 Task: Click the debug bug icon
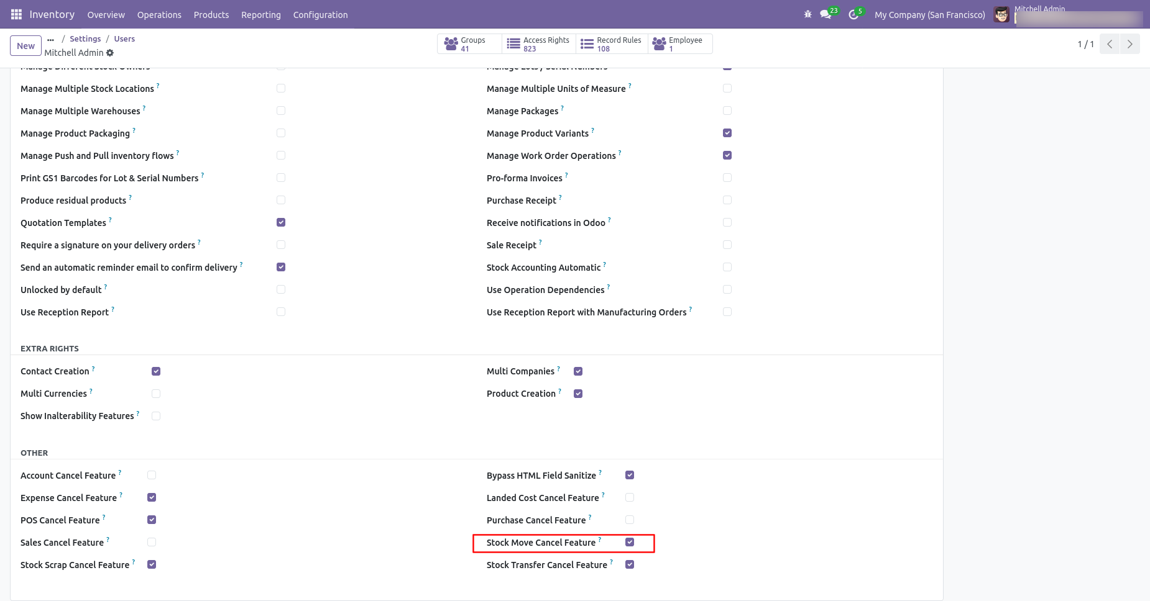click(x=807, y=14)
